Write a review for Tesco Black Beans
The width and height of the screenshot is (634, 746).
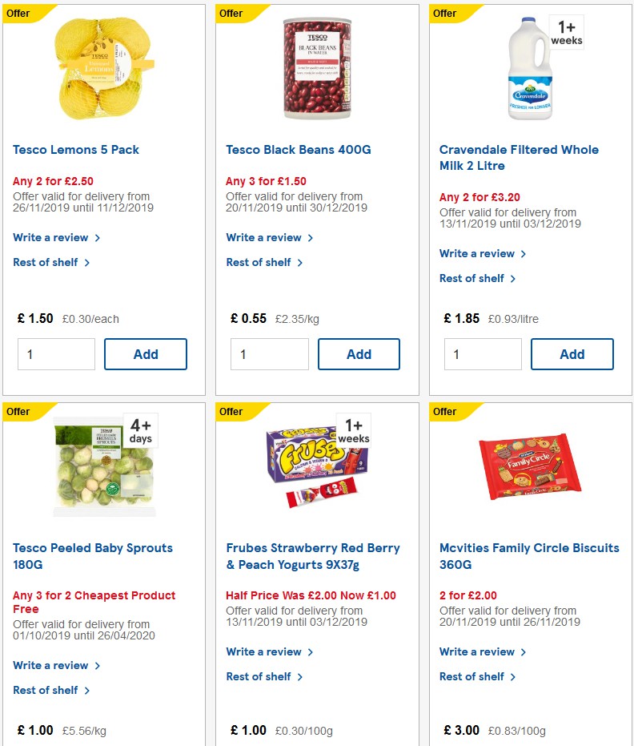264,237
